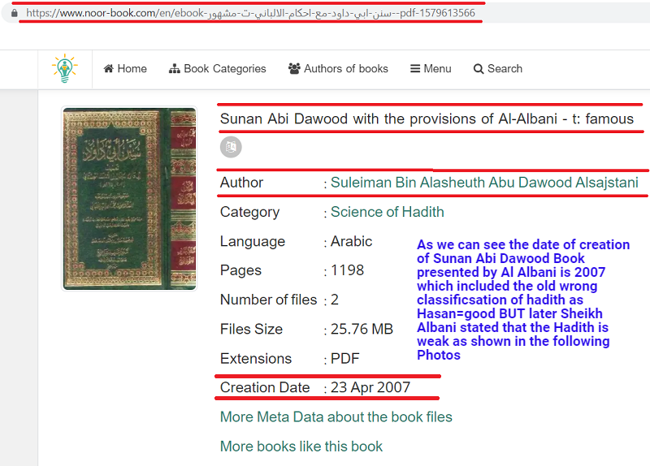Click the green book cover thumbnail
Screen dimensions: 650x466
point(129,198)
